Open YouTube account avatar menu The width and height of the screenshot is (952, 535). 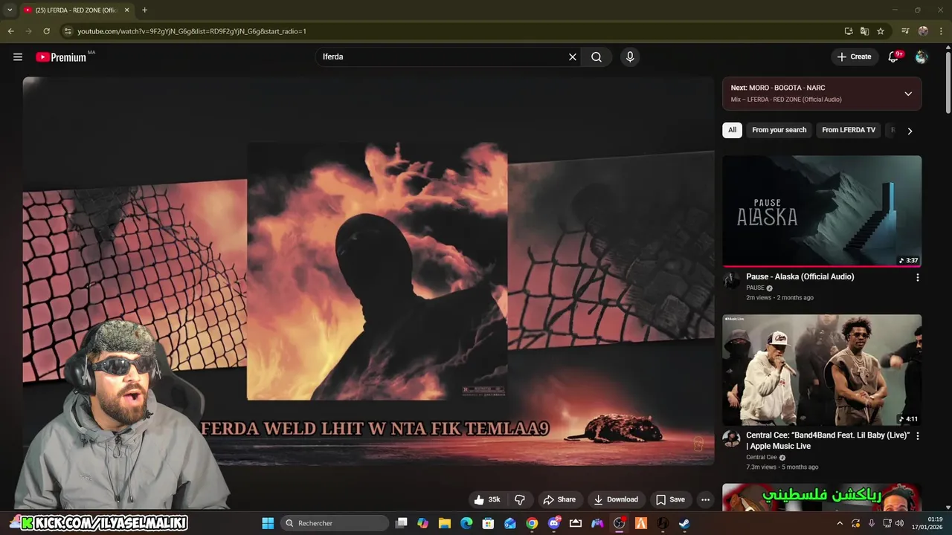922,56
